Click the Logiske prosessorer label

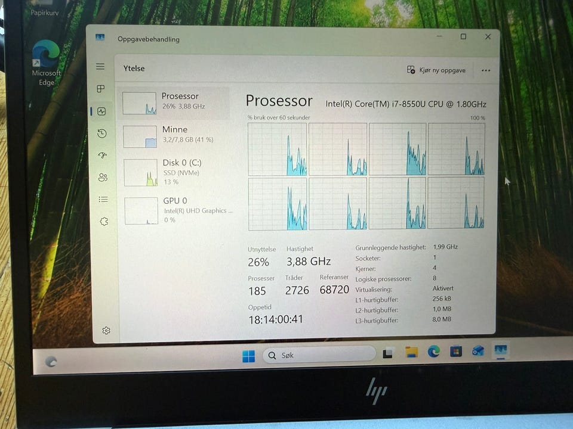click(x=383, y=279)
